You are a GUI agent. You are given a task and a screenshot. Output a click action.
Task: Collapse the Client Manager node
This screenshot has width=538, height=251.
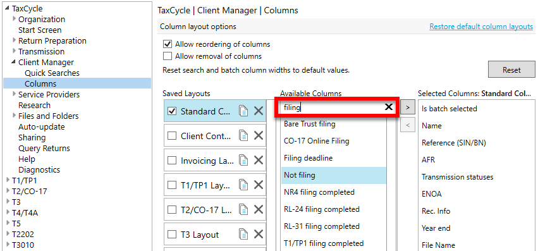pyautogui.click(x=14, y=62)
